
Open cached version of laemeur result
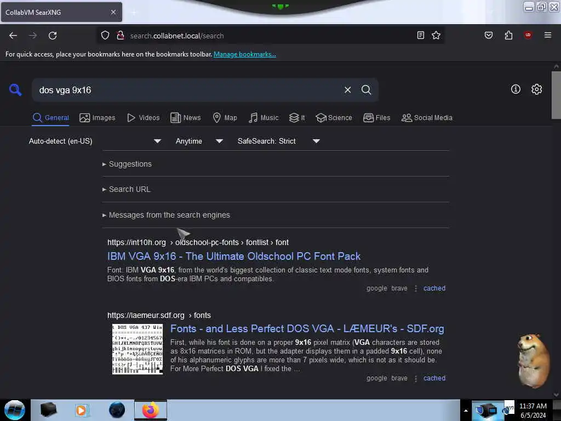pos(434,378)
